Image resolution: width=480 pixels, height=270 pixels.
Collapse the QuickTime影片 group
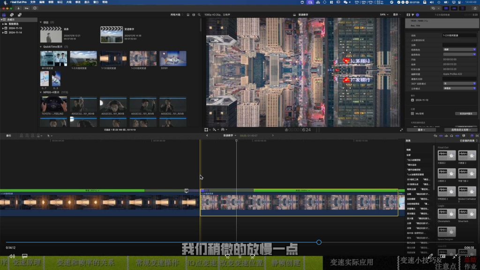tap(41, 47)
